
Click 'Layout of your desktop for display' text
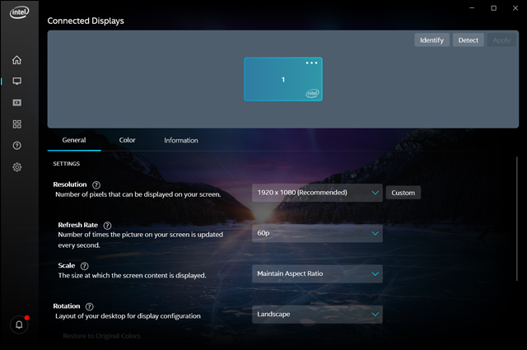pyautogui.click(x=128, y=316)
